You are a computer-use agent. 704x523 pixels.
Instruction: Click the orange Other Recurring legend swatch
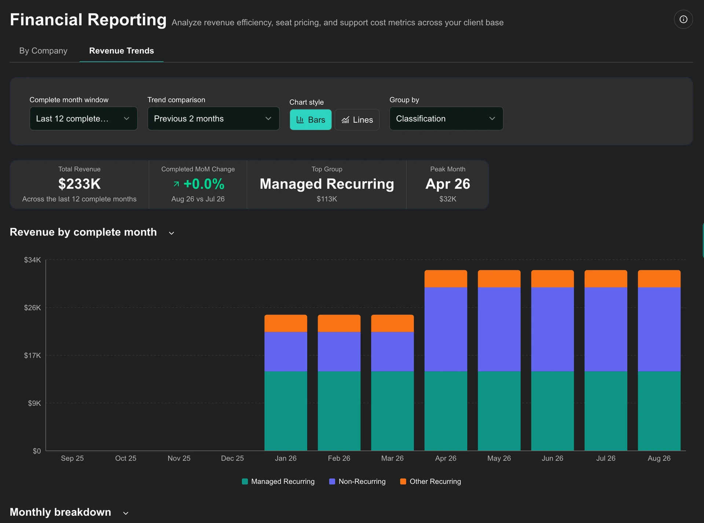pyautogui.click(x=403, y=482)
